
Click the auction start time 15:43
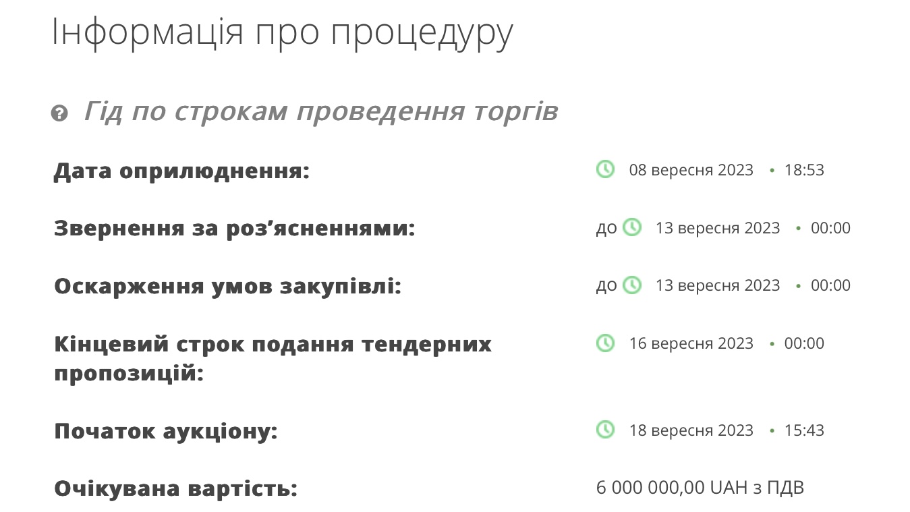pyautogui.click(x=804, y=430)
